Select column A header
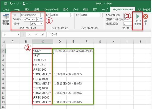This screenshot has height=109, width=152. (13, 42)
